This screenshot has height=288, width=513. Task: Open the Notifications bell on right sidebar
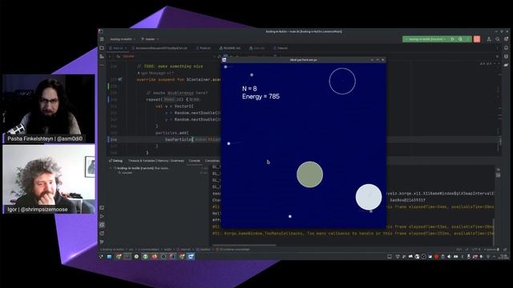tap(506, 48)
